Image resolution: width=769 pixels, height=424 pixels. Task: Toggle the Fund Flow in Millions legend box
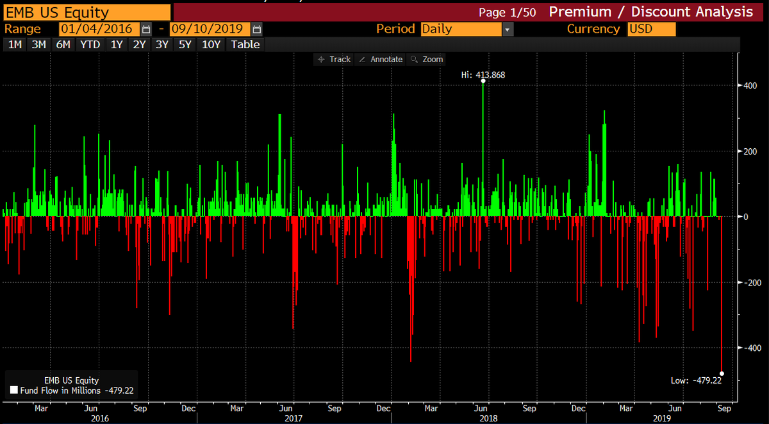14,390
